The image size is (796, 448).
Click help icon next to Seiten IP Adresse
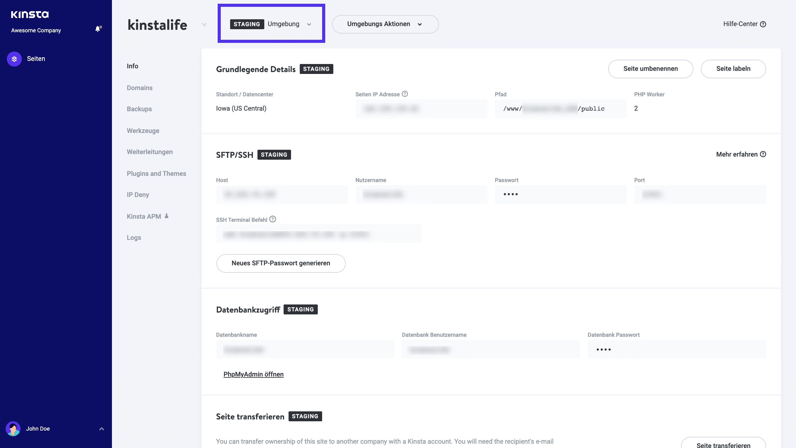405,94
